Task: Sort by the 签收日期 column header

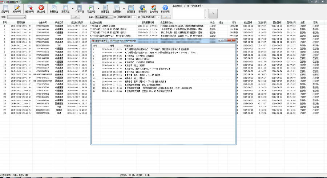Action: [277, 22]
